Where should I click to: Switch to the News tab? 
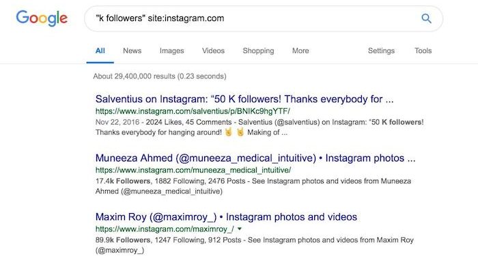132,51
